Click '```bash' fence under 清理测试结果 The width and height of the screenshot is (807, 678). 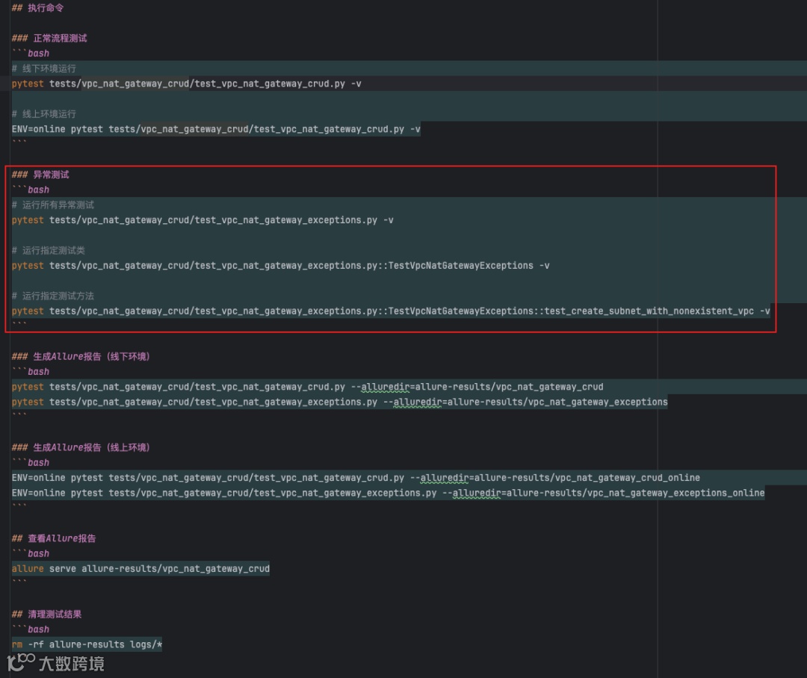click(31, 629)
